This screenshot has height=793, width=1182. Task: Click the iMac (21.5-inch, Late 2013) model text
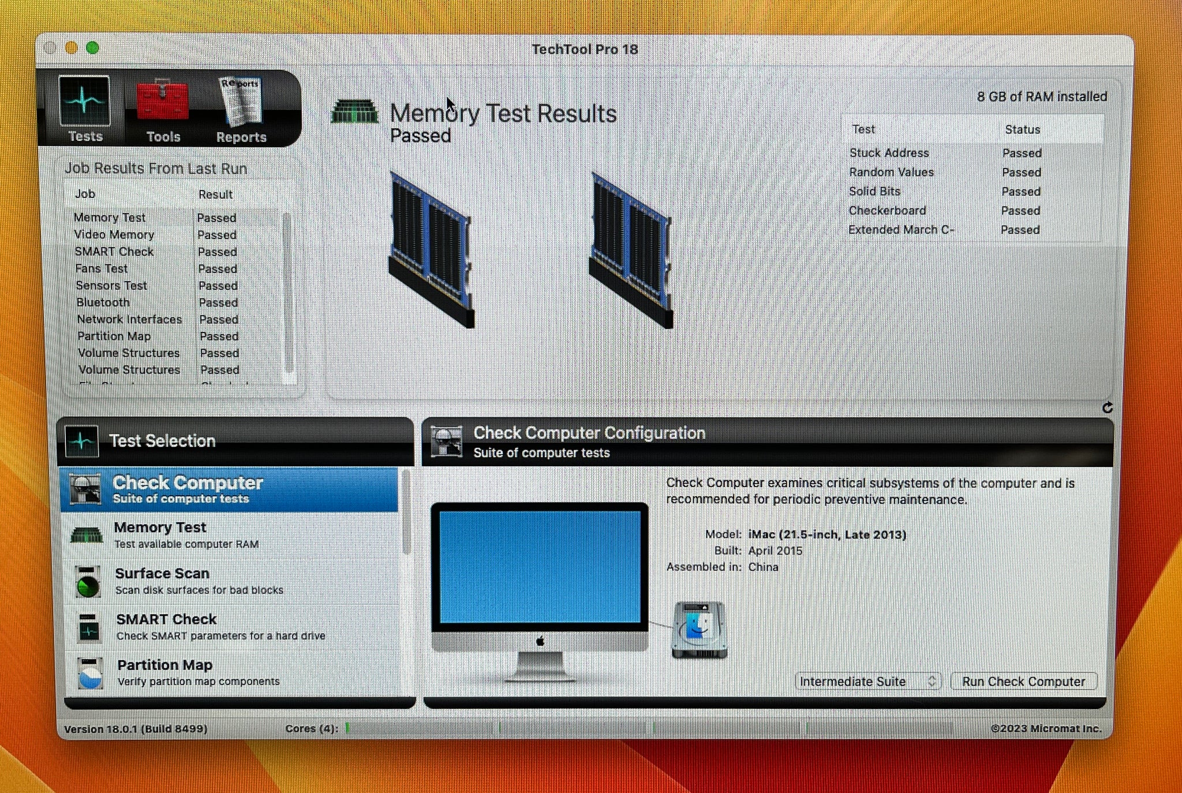pos(827,534)
